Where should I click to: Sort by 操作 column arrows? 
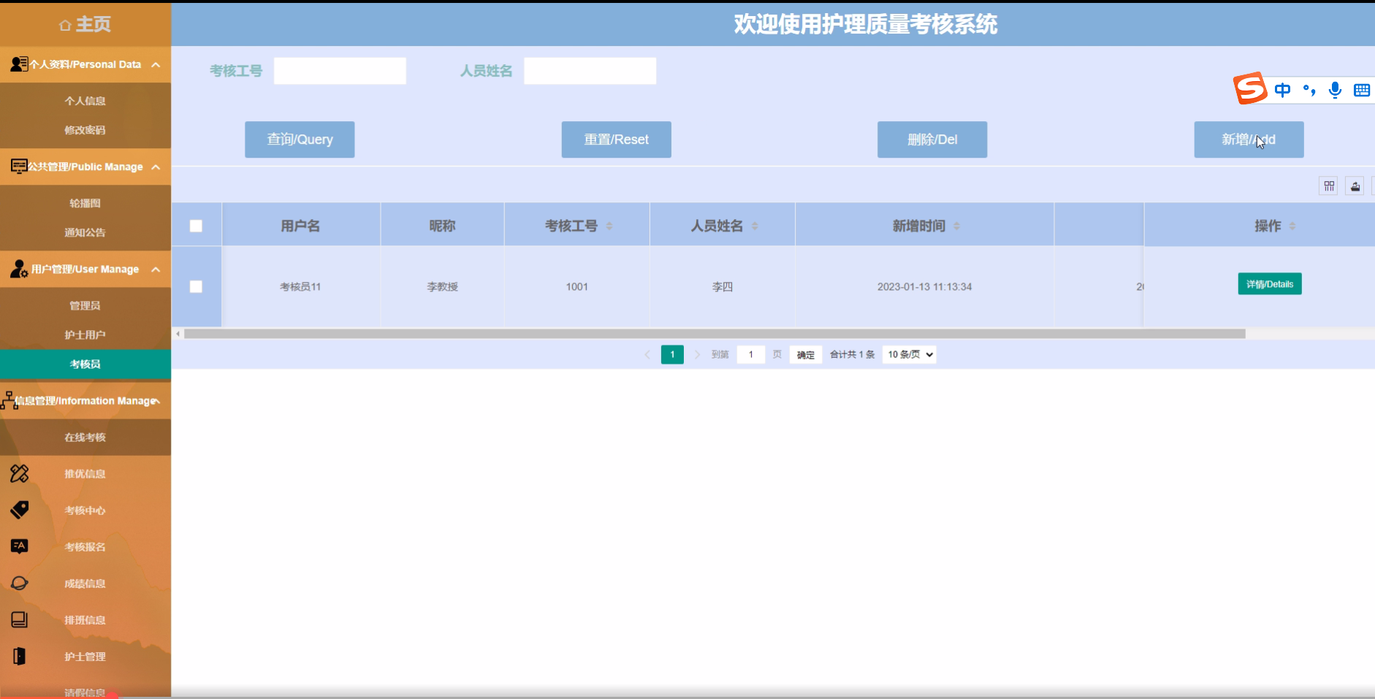1292,226
